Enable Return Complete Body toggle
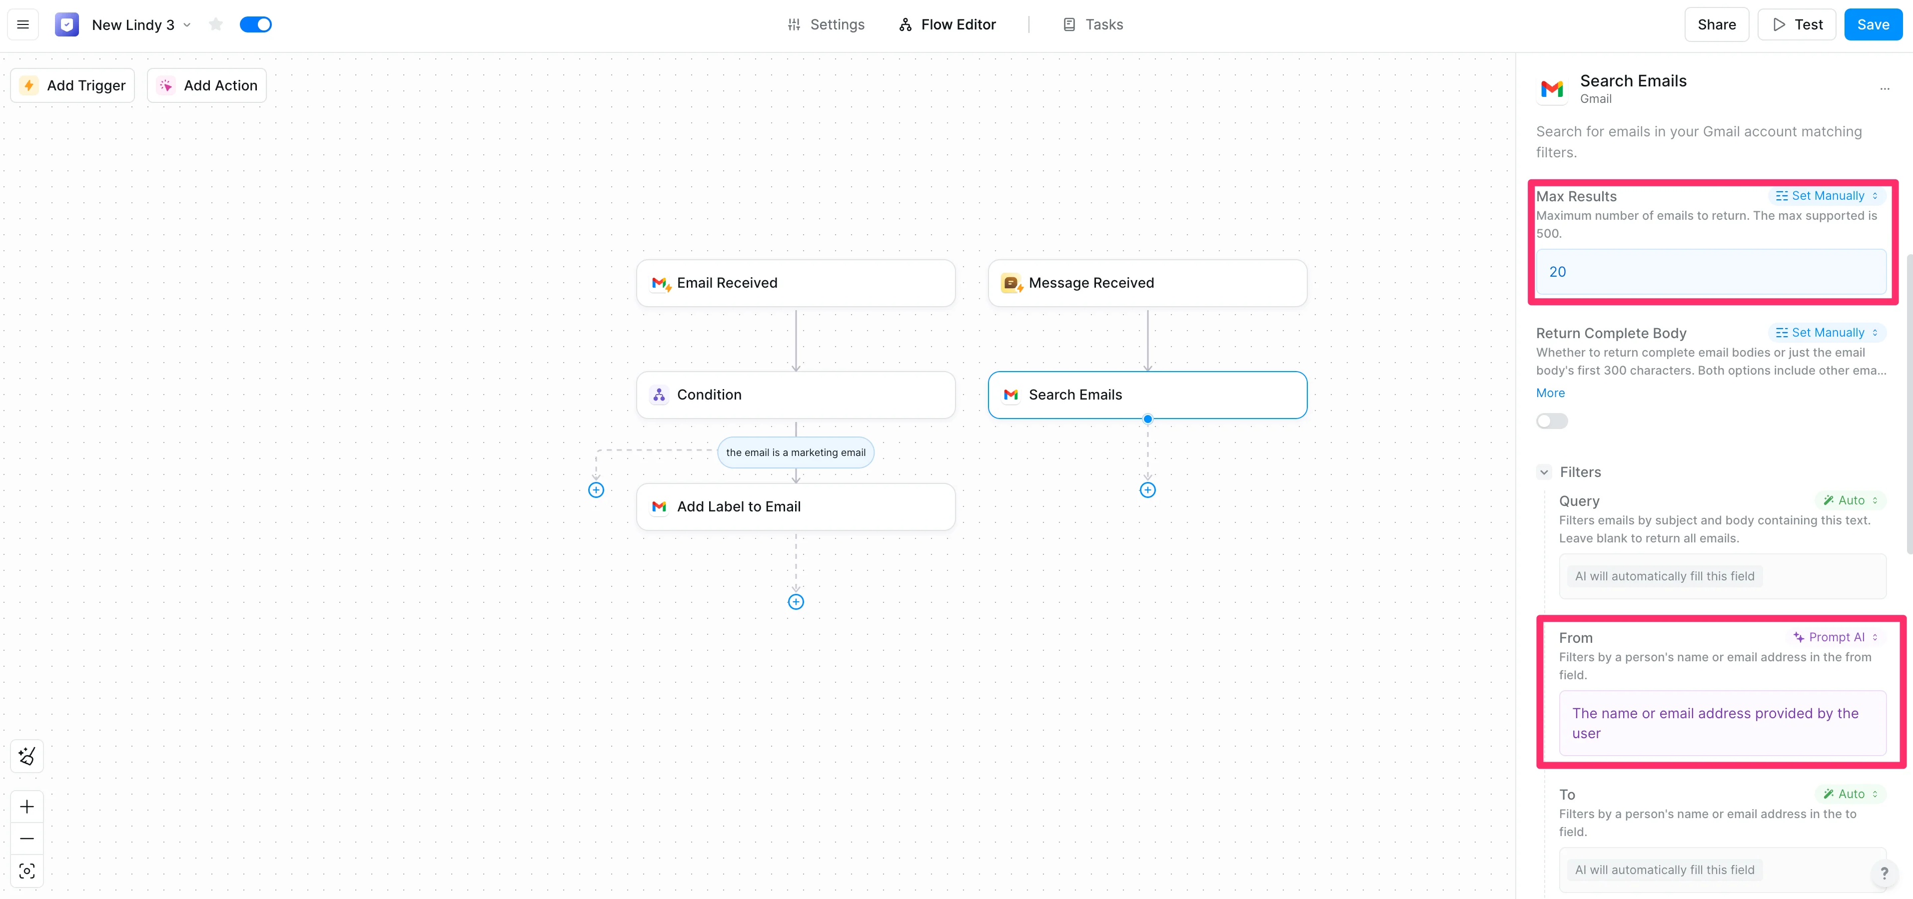The image size is (1913, 899). tap(1551, 421)
